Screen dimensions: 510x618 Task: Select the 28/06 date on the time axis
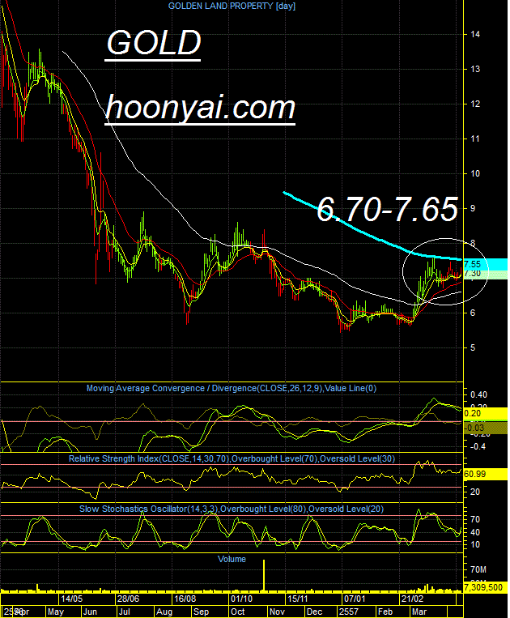click(x=128, y=599)
